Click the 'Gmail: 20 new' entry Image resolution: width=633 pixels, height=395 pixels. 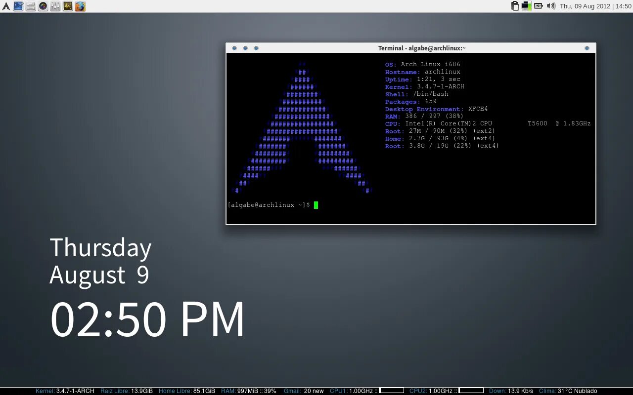pos(304,391)
